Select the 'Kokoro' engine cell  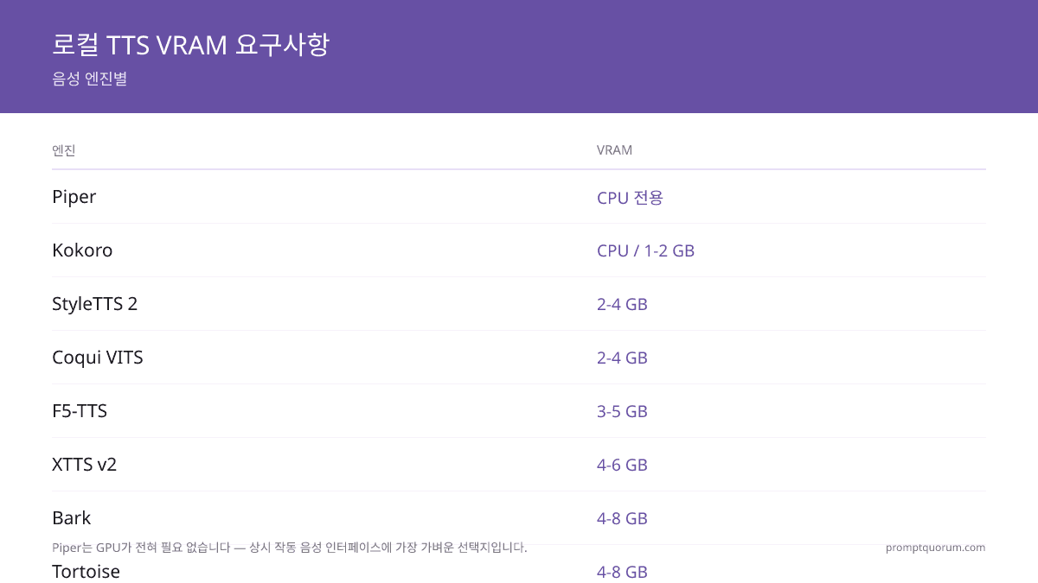click(82, 250)
